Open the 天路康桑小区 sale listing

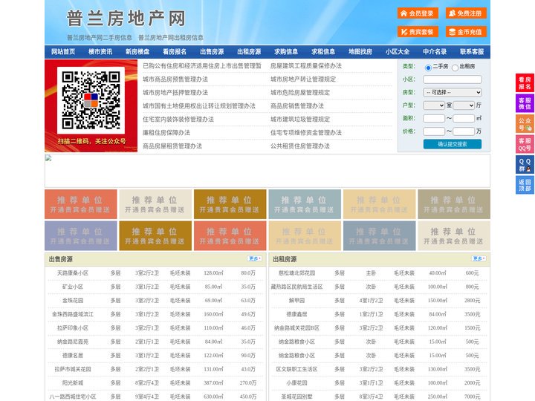[x=73, y=273]
